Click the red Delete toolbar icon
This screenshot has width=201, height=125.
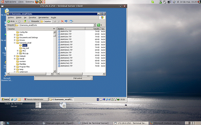click(62, 21)
